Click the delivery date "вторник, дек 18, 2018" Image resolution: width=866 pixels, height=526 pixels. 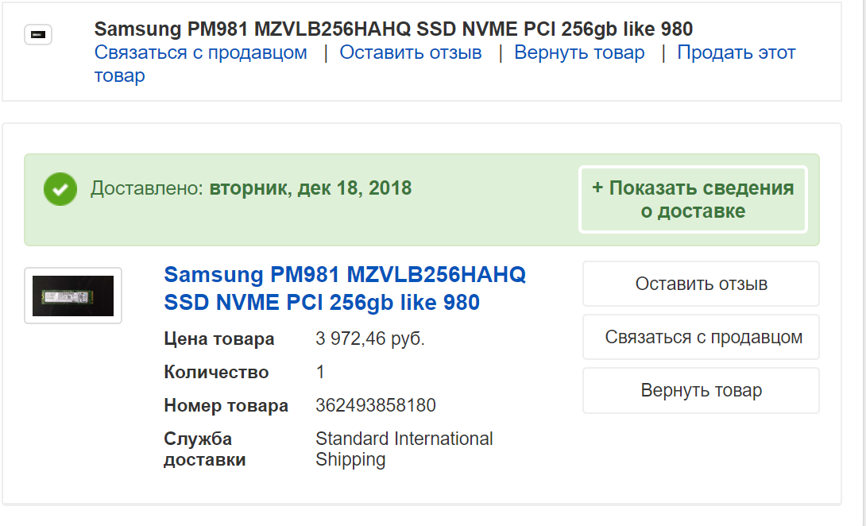click(x=311, y=188)
